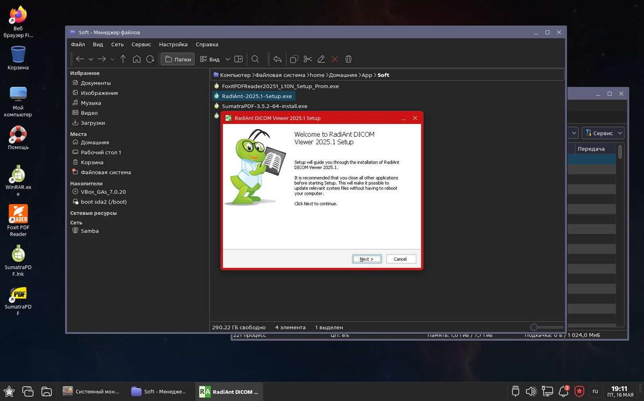This screenshot has height=401, width=644.
Task: Click the undo arrow in toolbar
Action: 277,59
